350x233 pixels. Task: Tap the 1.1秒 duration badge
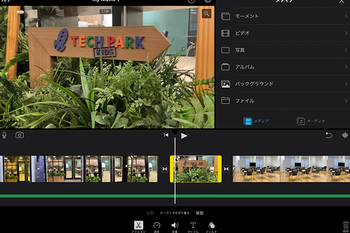coord(105,12)
